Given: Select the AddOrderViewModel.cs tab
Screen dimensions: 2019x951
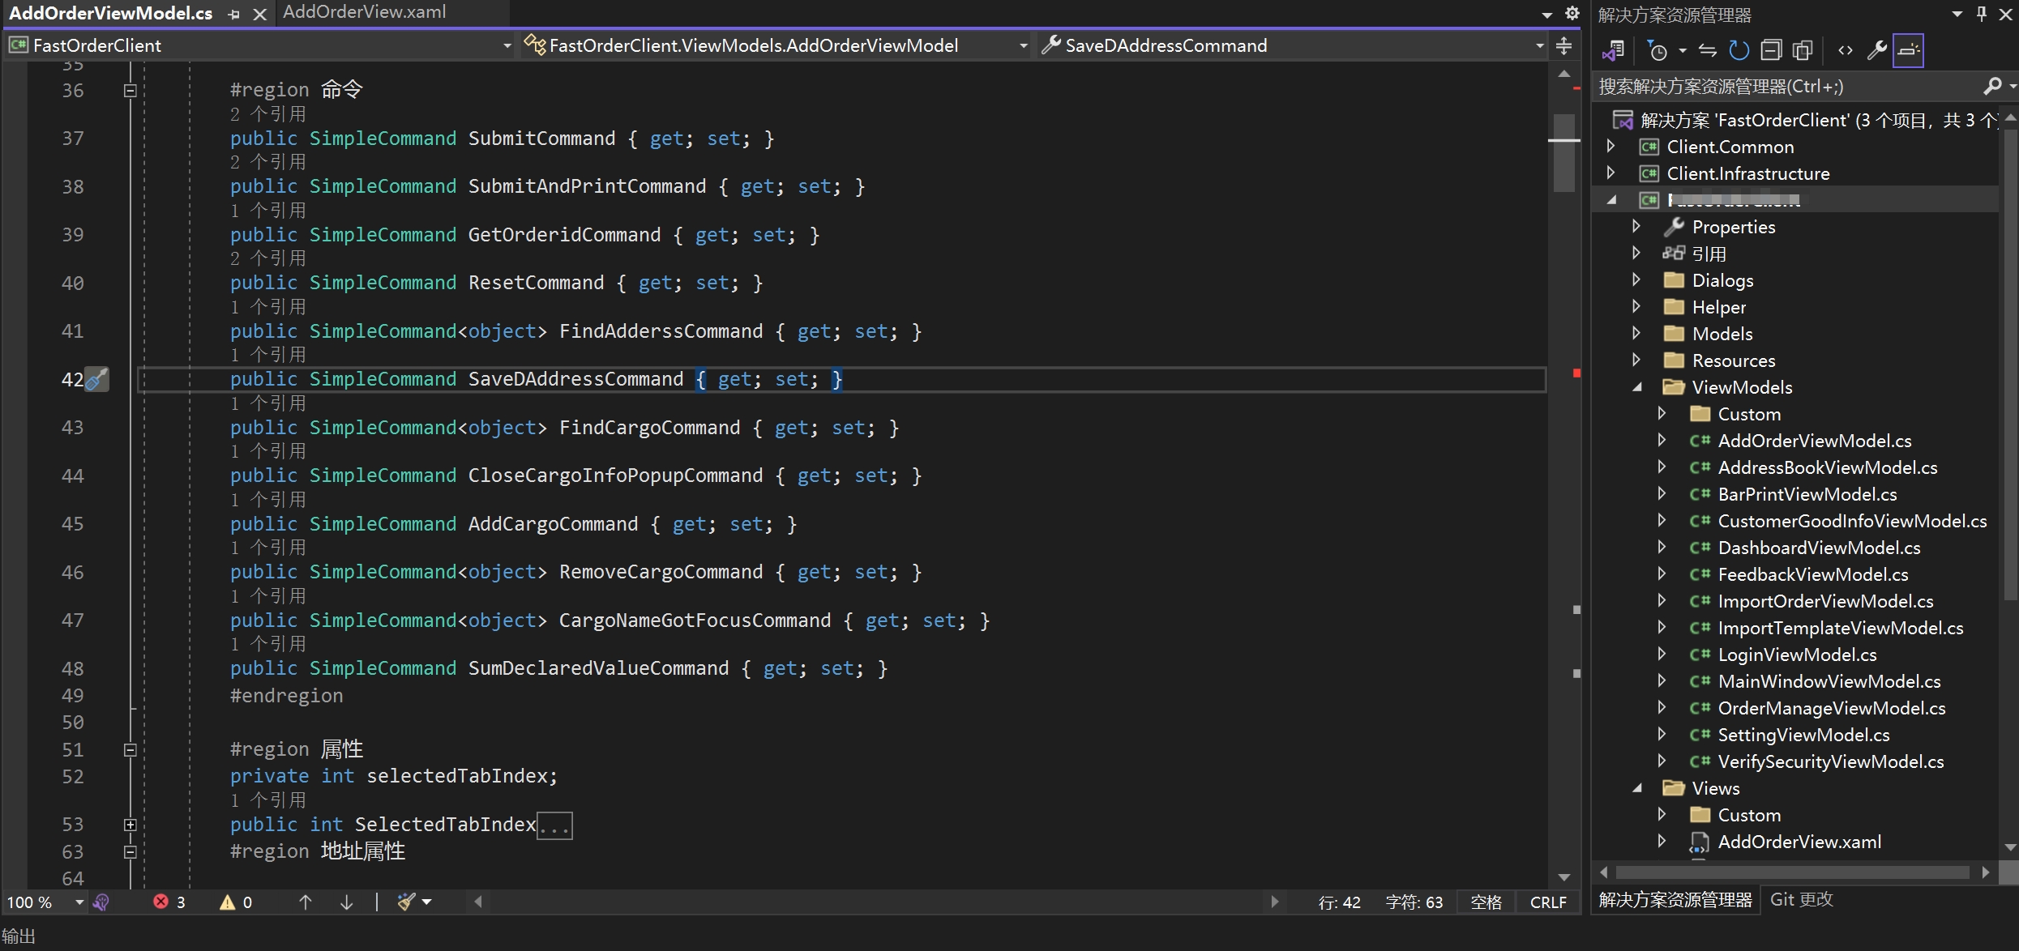Looking at the screenshot, I should [x=111, y=13].
